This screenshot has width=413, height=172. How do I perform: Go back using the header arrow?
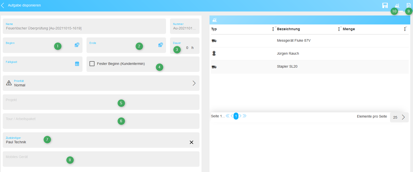[2, 5]
